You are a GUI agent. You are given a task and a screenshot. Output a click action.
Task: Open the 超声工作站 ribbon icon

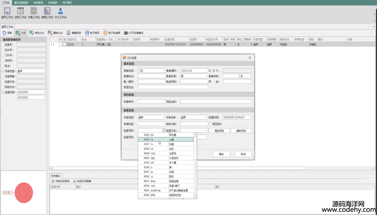(x=7, y=11)
